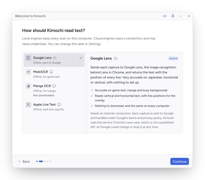Minimize the Welcome to Kimochi window
This screenshot has height=180, width=205.
181,16
